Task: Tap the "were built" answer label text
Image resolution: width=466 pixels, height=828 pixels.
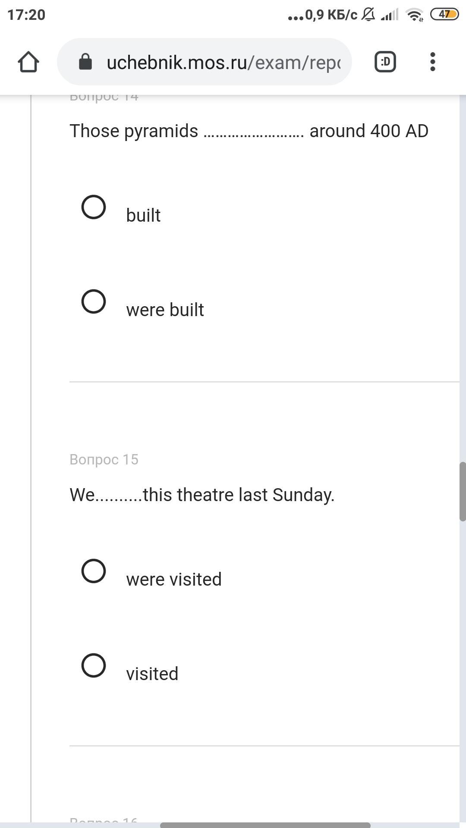Action: point(165,310)
